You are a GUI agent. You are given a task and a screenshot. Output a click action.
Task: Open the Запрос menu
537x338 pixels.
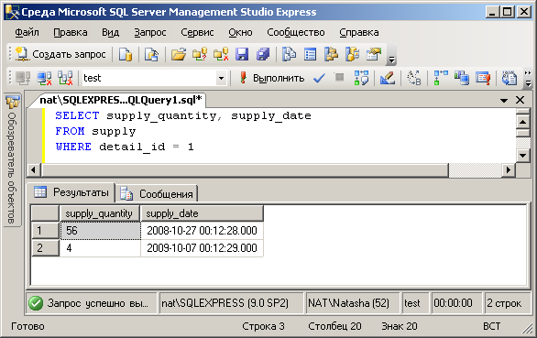[150, 32]
